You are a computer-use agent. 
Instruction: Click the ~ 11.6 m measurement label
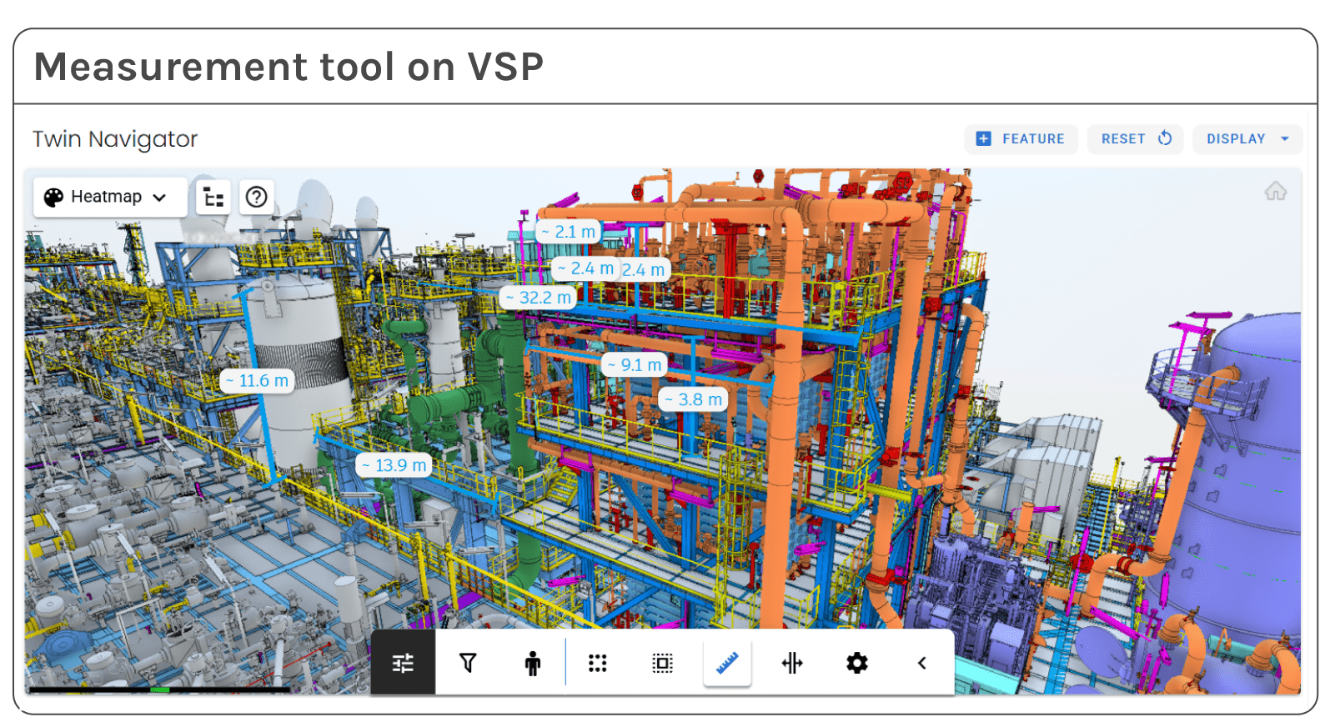(x=257, y=381)
